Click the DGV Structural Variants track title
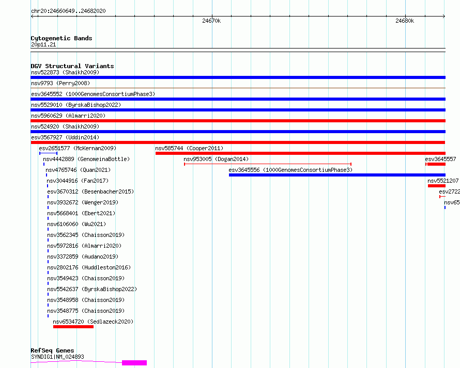460x368 pixels. 72,66
